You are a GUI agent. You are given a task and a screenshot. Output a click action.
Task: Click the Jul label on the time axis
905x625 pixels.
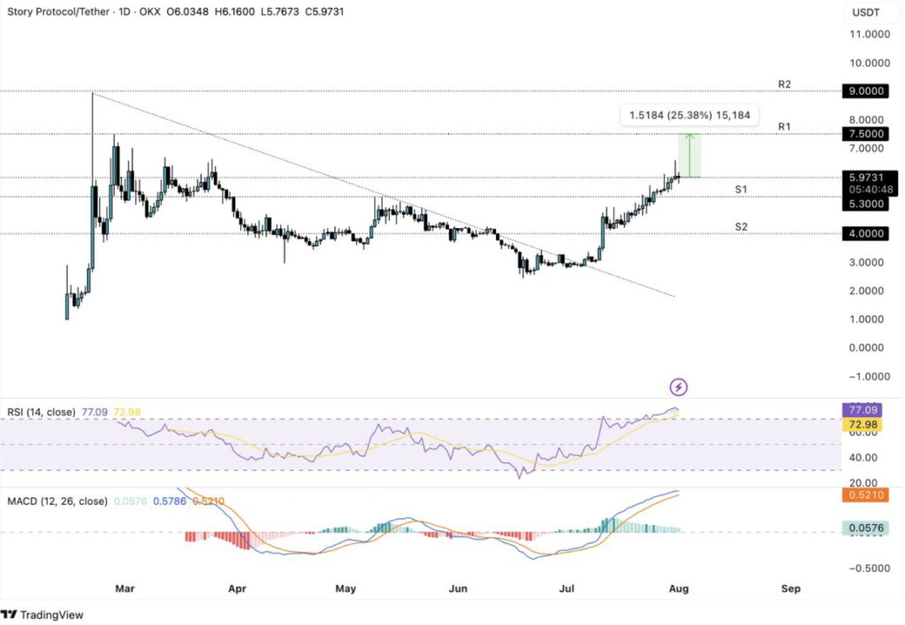point(569,587)
